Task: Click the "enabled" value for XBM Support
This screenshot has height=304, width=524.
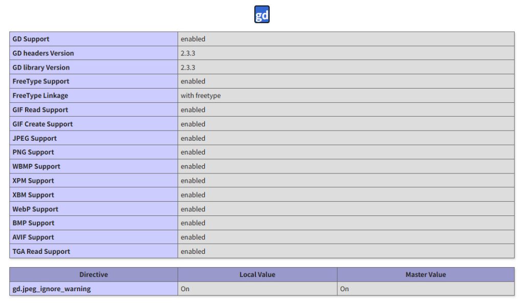Action: tap(193, 195)
